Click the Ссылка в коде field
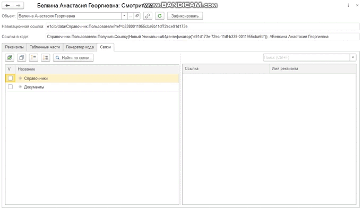Screen dimensions: 362x209 point(202,37)
